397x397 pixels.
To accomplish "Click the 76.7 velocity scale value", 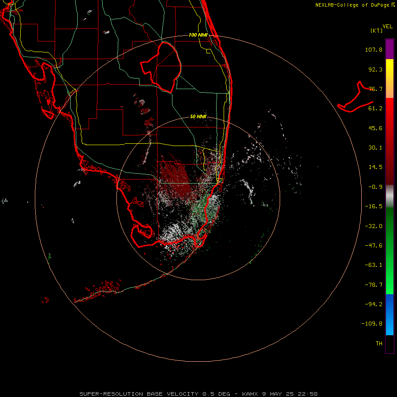I will pyautogui.click(x=375, y=89).
